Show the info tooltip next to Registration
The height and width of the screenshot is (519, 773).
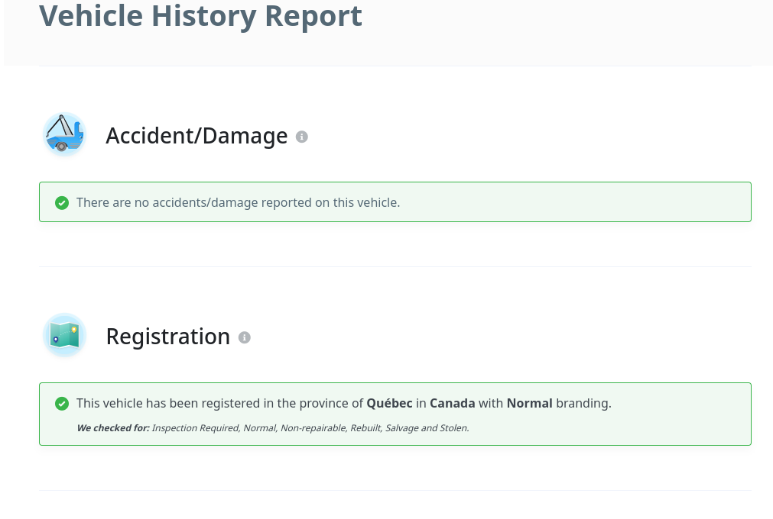(x=245, y=337)
